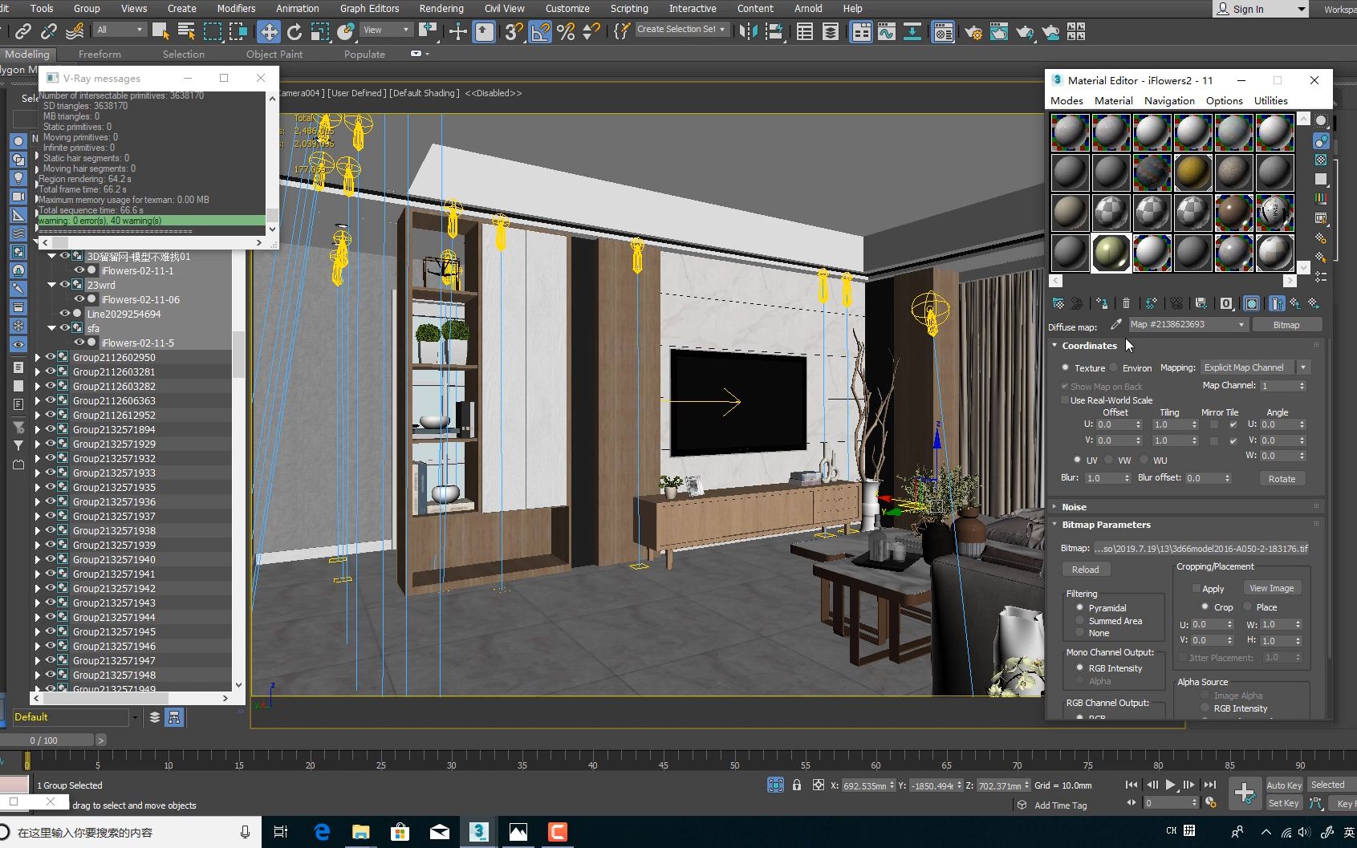Open the Rendered Frame Window icon
1357x848 pixels.
point(998,32)
